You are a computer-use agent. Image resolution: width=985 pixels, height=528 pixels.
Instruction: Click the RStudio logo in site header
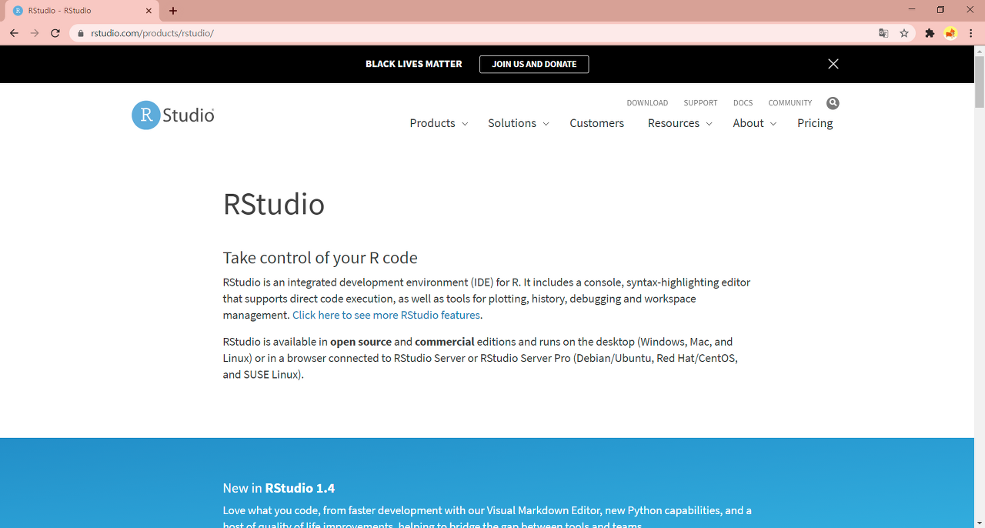173,115
